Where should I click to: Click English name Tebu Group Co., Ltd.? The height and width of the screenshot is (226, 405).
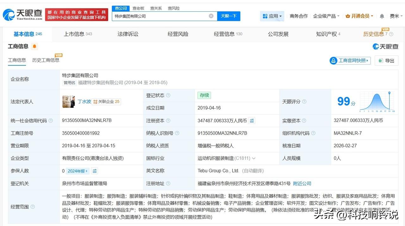point(218,171)
